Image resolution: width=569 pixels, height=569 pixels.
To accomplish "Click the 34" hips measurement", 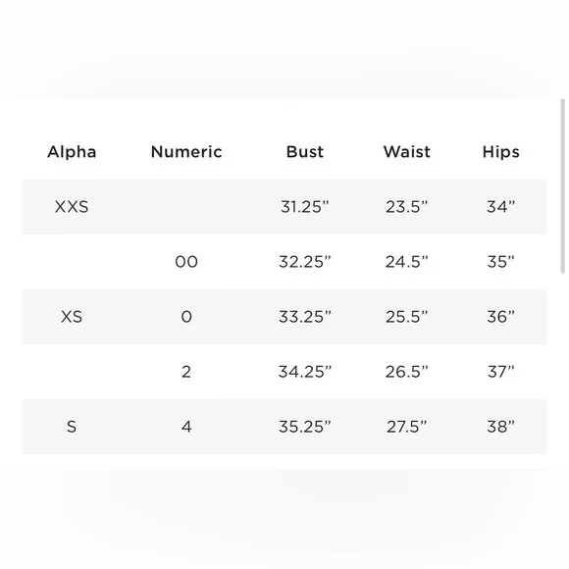I will 500,207.
